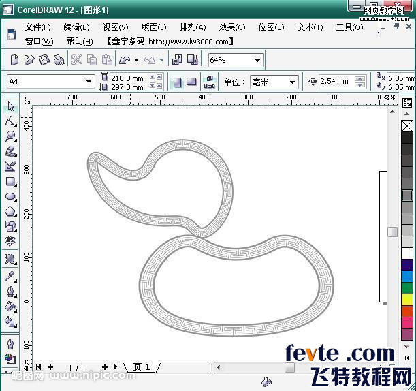Open the 鑫宇条码 lw3000.com menu link
This screenshot has width=416, height=391.
[x=170, y=42]
